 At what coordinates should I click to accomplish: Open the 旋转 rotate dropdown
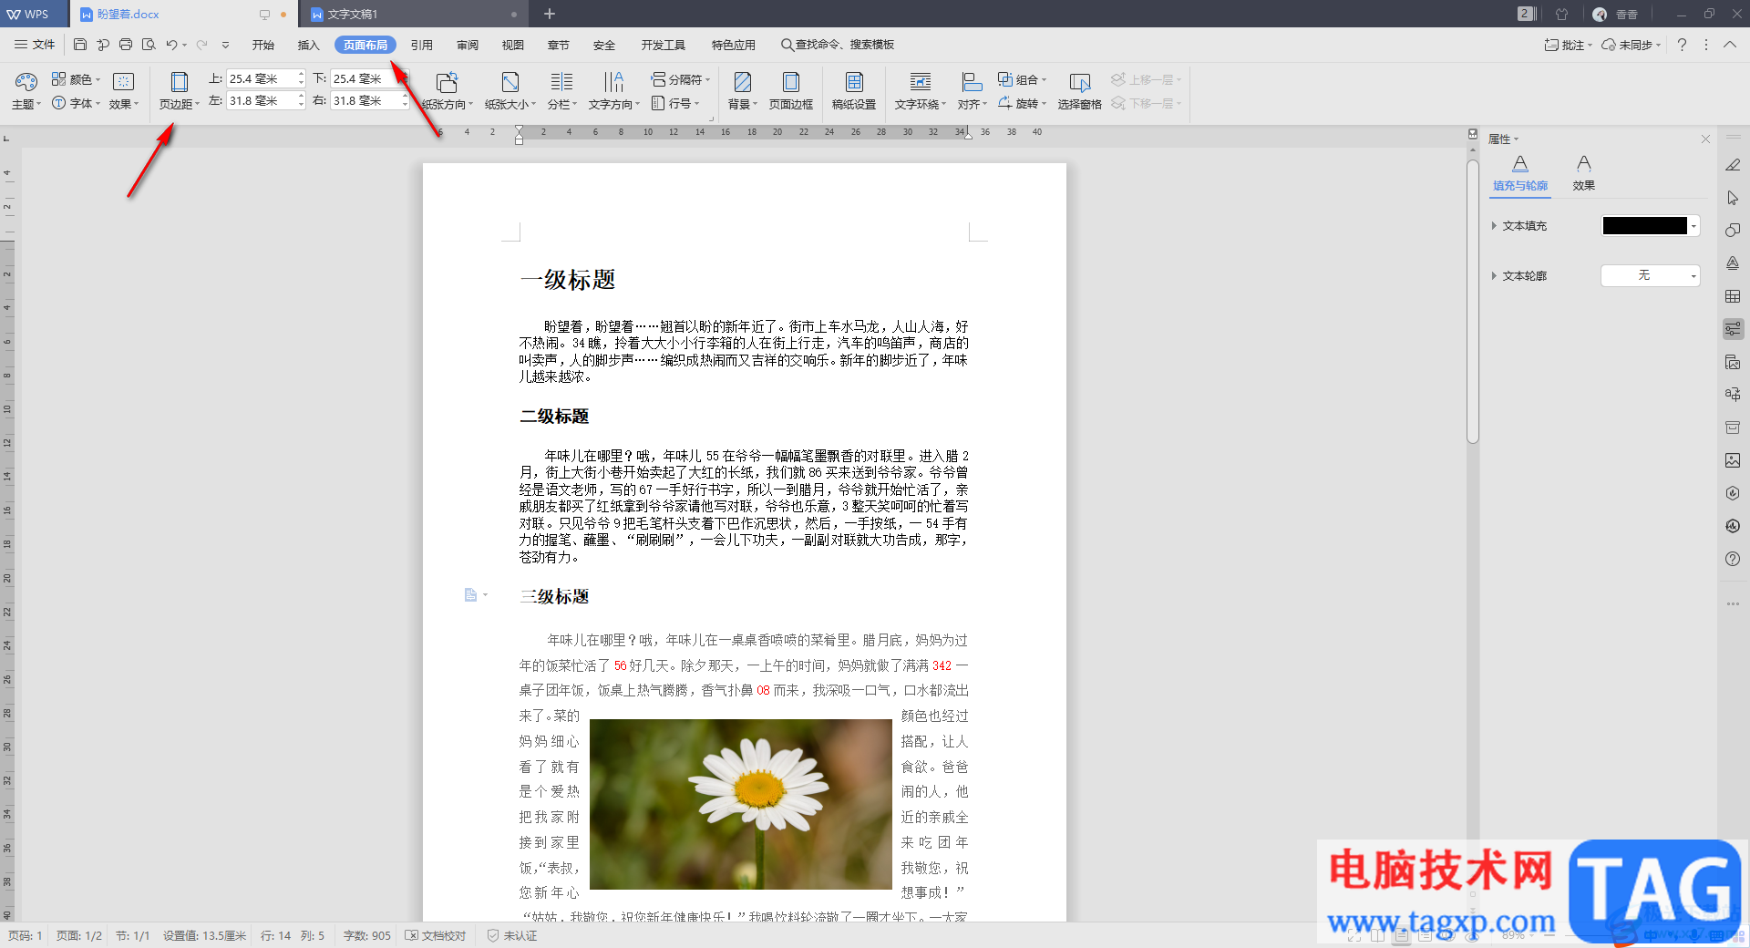click(1022, 103)
